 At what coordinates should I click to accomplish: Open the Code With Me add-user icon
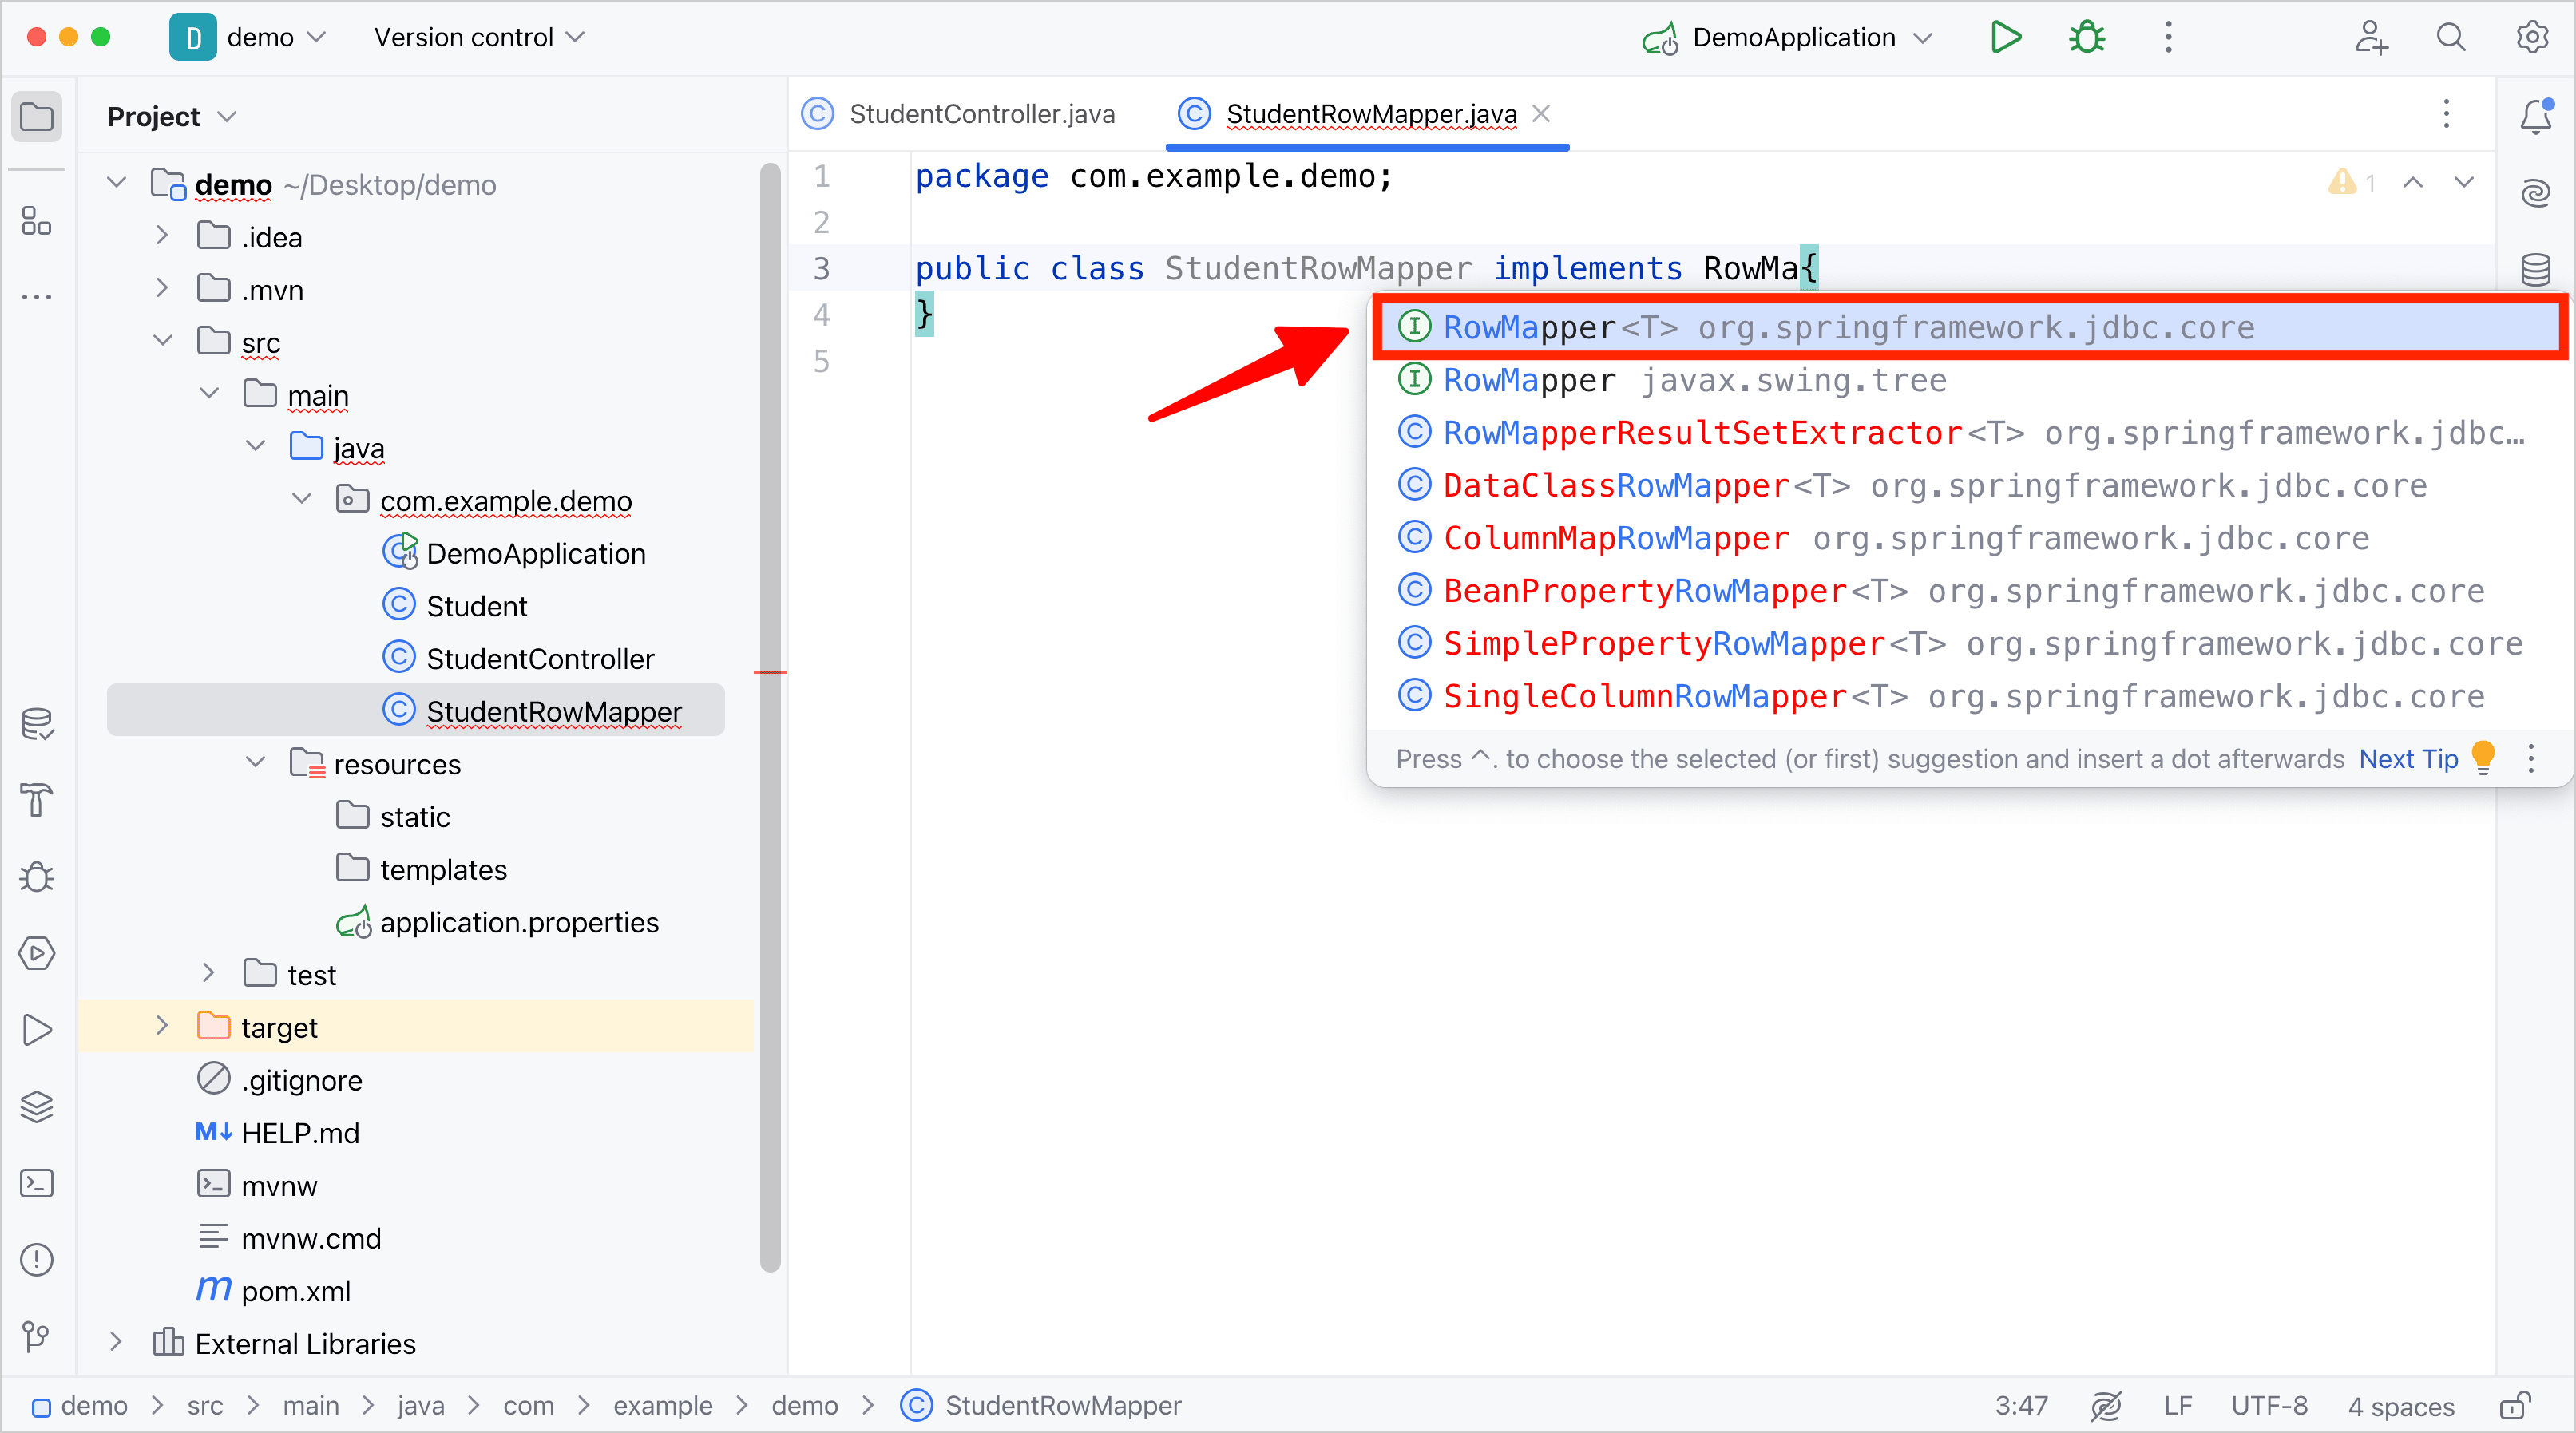(2371, 38)
